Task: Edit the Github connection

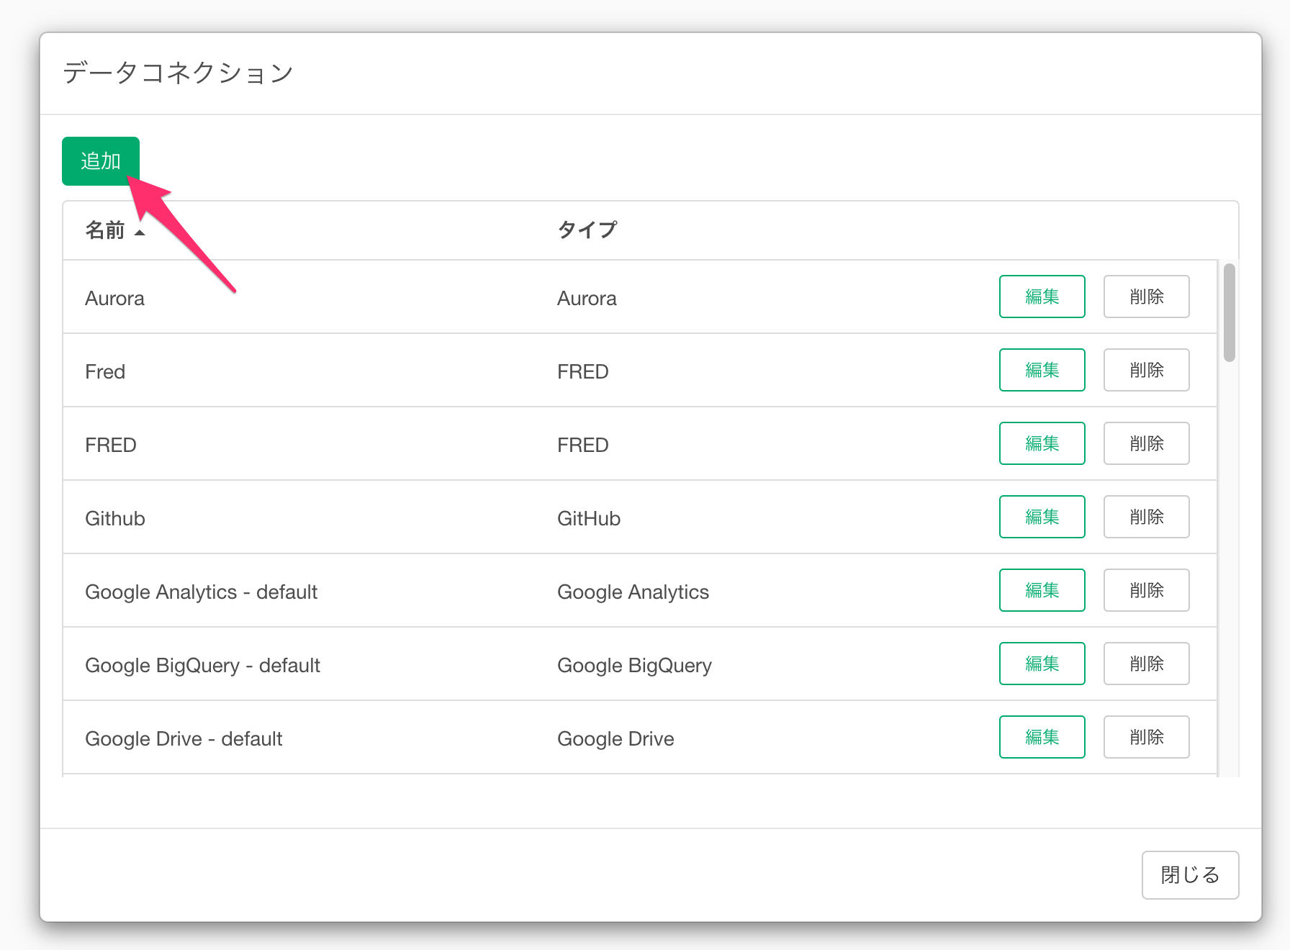Action: (x=1042, y=517)
